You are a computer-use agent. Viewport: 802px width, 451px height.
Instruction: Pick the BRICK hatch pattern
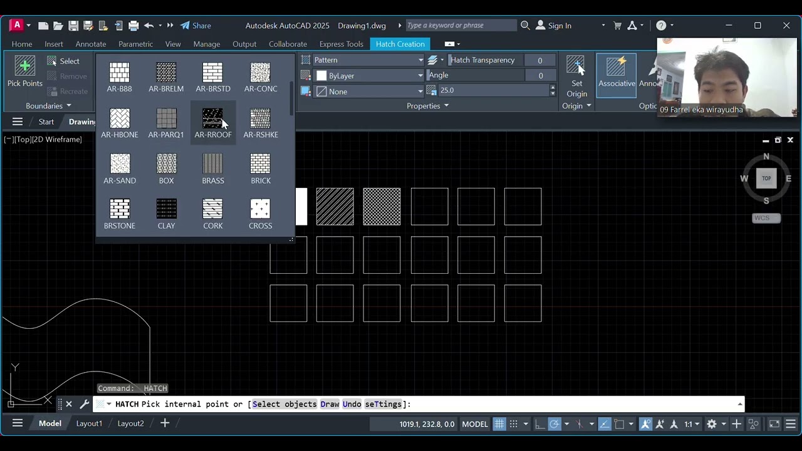(261, 168)
